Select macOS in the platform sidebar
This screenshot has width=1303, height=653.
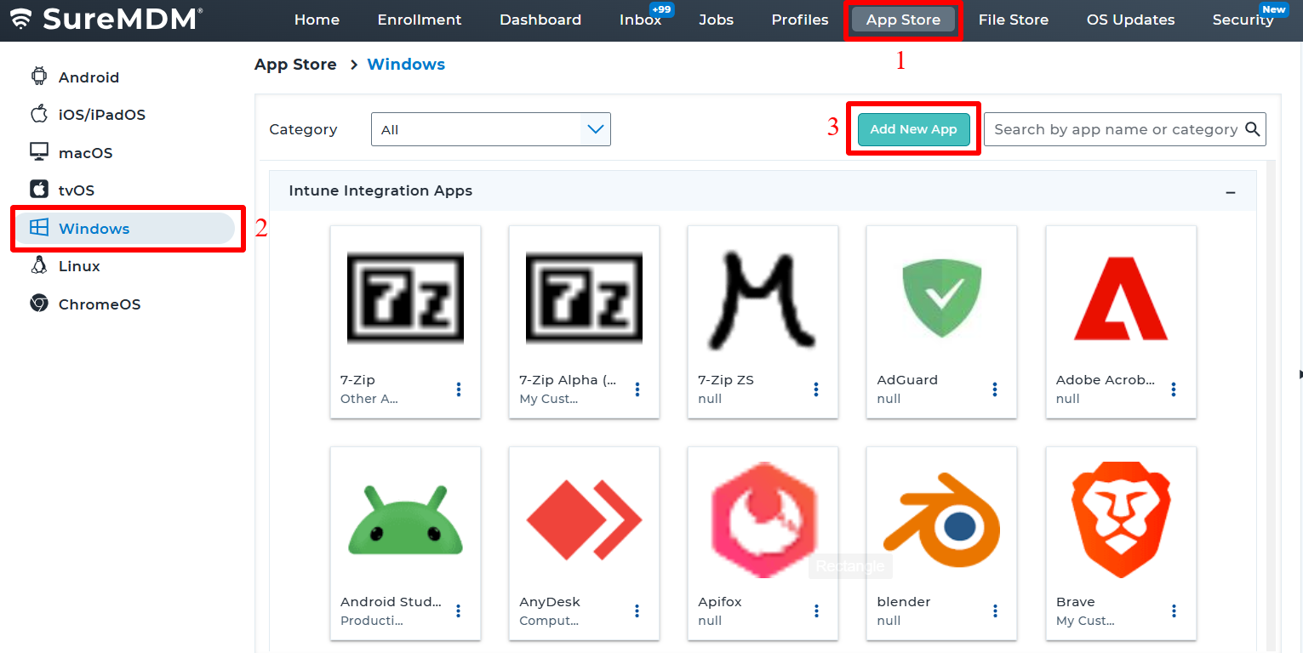[85, 153]
